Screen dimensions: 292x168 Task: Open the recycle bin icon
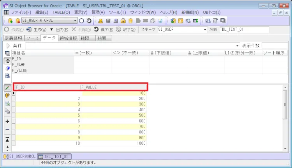coord(160,21)
